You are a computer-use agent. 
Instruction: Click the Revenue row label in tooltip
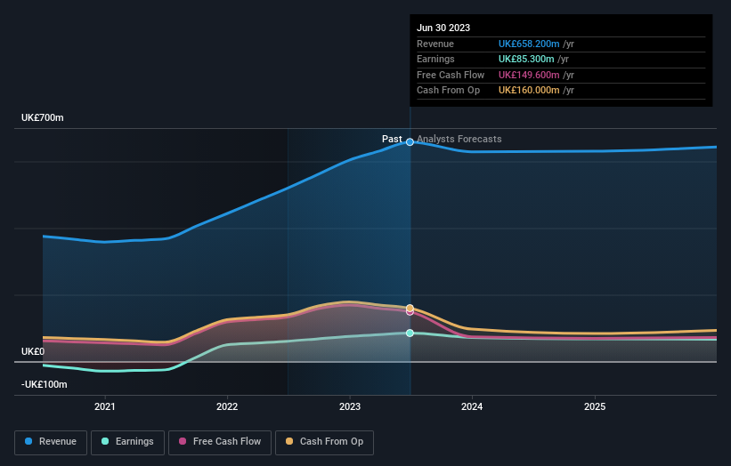point(435,44)
